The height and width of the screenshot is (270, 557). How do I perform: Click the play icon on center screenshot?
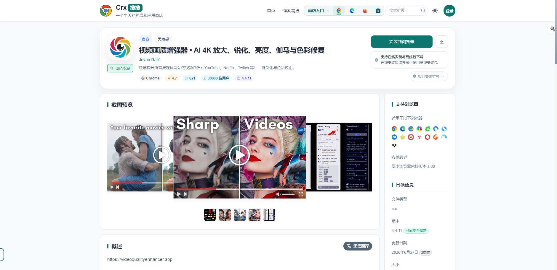[239, 155]
